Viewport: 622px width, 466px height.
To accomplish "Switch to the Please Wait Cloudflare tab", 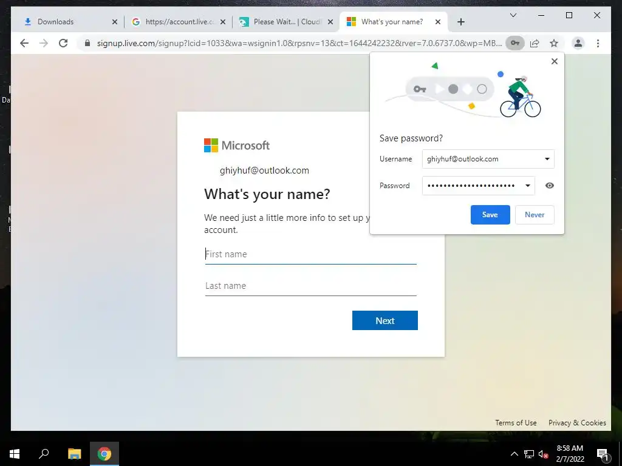I will point(286,22).
